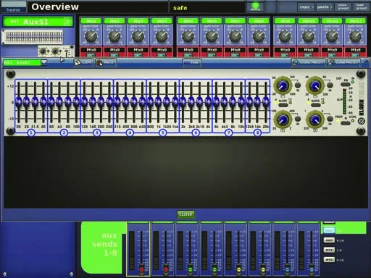This screenshot has width=371, height=278.
Task: Open the graphic EQ rack thumbnail
Action: (x=33, y=37)
